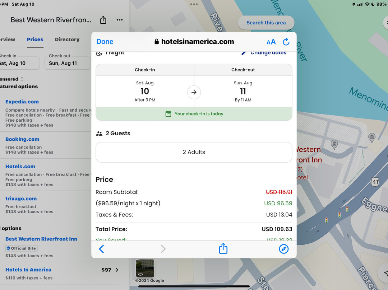
Task: Open the Expedia.com offer link
Action: [22, 102]
